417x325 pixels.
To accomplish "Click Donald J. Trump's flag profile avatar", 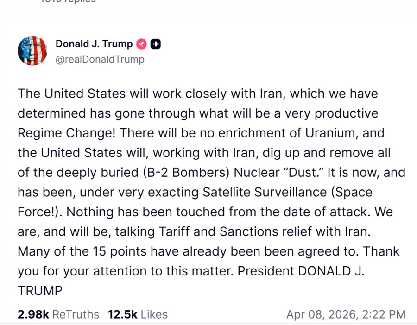I will click(x=32, y=50).
